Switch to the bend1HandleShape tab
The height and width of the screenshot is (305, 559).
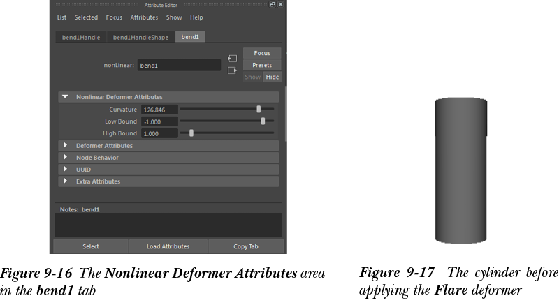point(140,37)
